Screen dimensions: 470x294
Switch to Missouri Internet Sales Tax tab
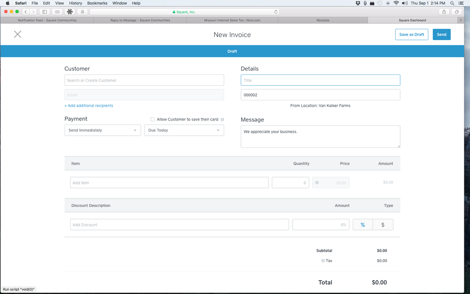232,20
